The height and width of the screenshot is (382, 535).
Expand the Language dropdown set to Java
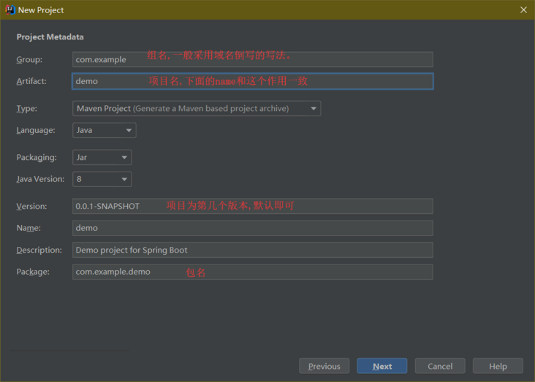click(x=105, y=131)
